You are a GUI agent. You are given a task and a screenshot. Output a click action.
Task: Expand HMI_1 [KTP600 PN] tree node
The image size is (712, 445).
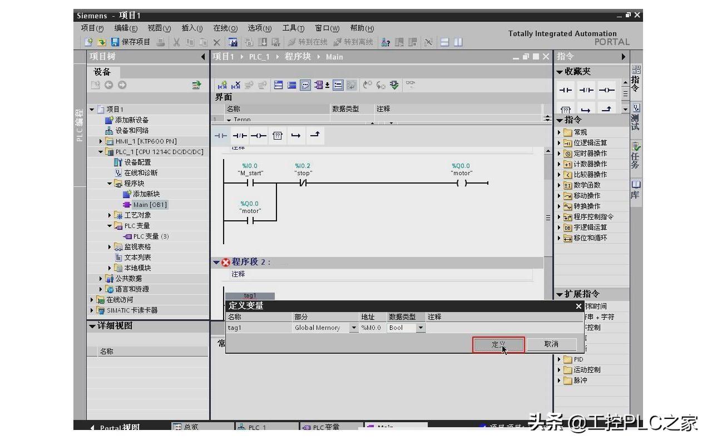click(101, 141)
